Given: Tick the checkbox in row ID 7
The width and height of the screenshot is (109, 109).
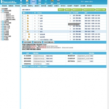Looking at the screenshot, I should tap(39, 31).
